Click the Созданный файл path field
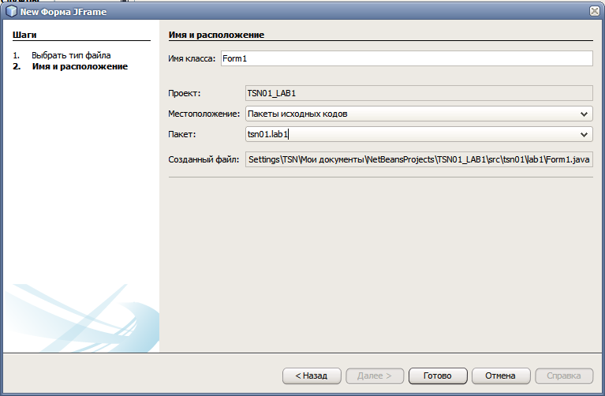This screenshot has width=605, height=396. coord(419,159)
